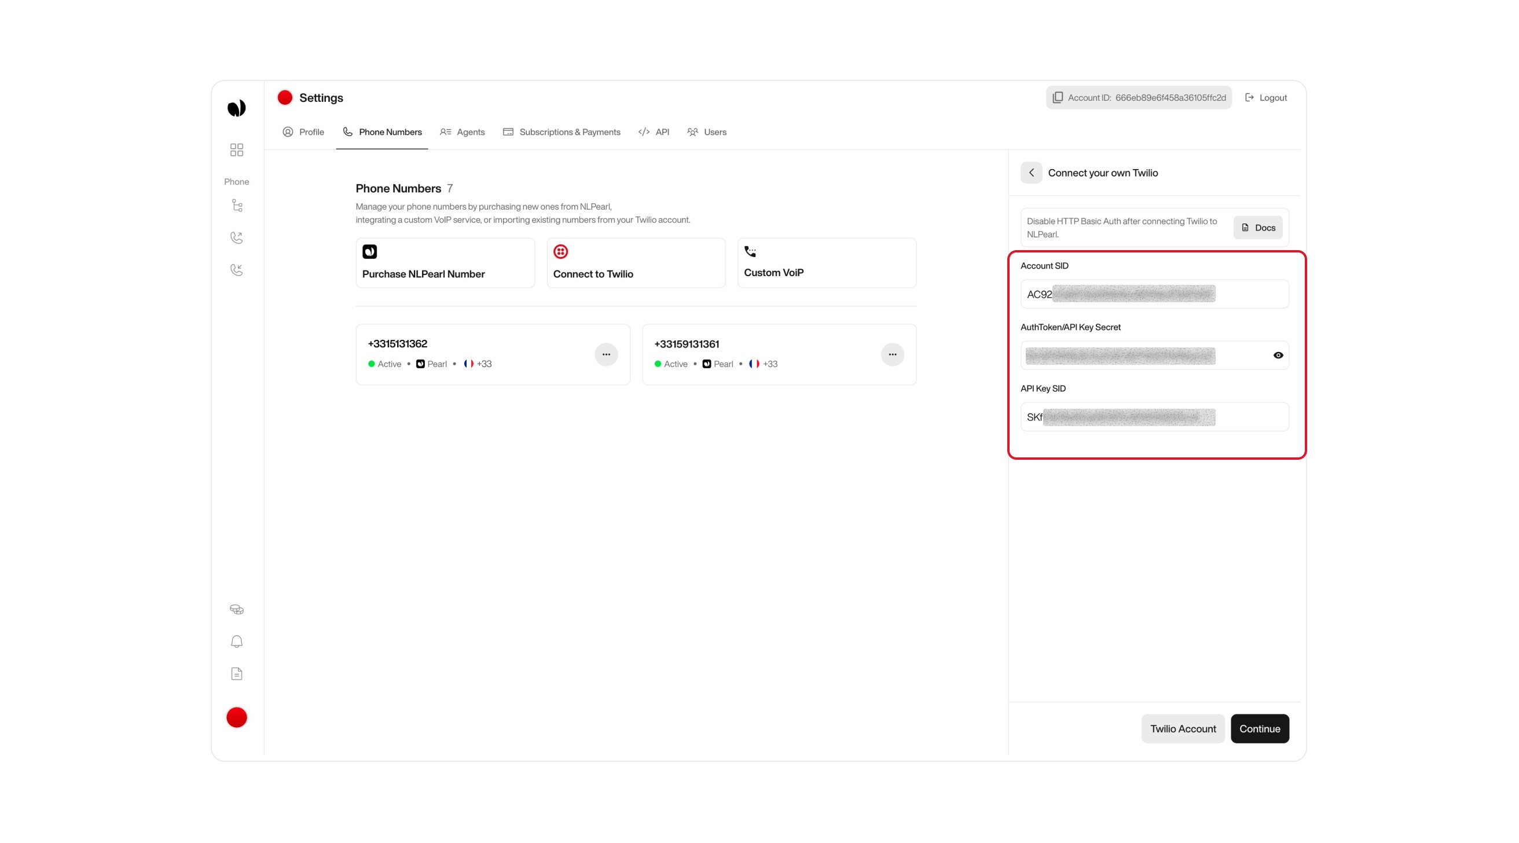Open the options menu for +33159131361
The height and width of the screenshot is (843, 1519).
(x=892, y=354)
